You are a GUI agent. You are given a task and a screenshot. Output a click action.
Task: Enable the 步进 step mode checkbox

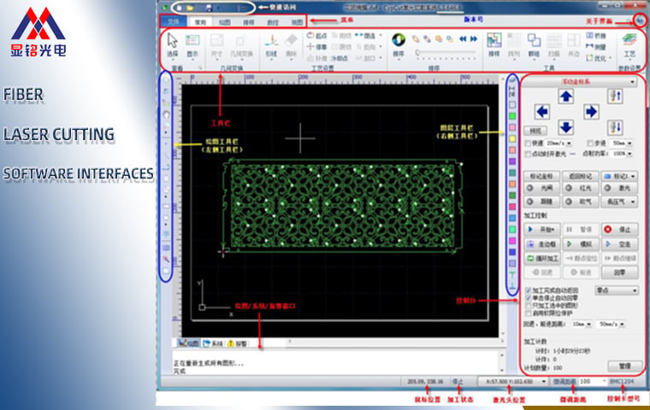click(590, 143)
